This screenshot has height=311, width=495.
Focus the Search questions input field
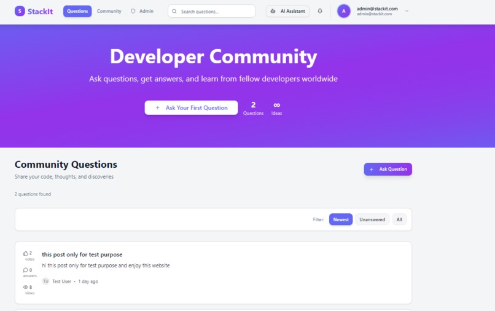point(211,12)
